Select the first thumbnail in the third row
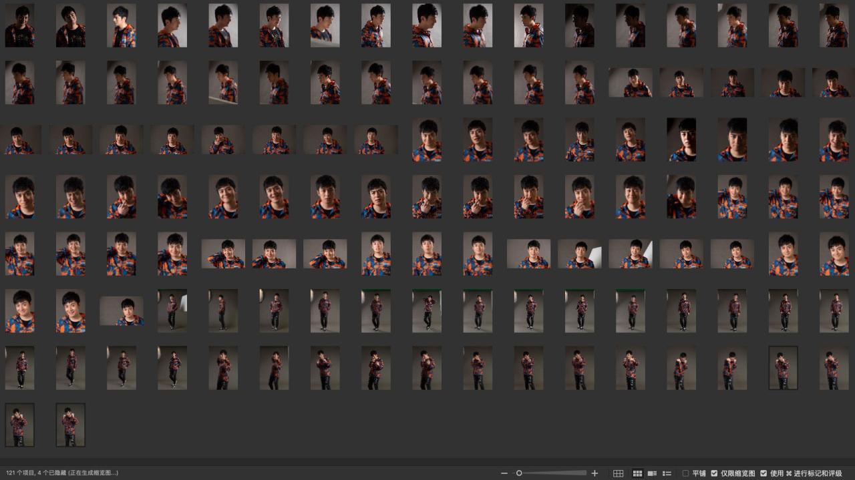This screenshot has width=855, height=480. coord(19,140)
